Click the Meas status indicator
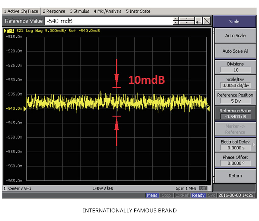The image size is (259, 221). pos(152,195)
